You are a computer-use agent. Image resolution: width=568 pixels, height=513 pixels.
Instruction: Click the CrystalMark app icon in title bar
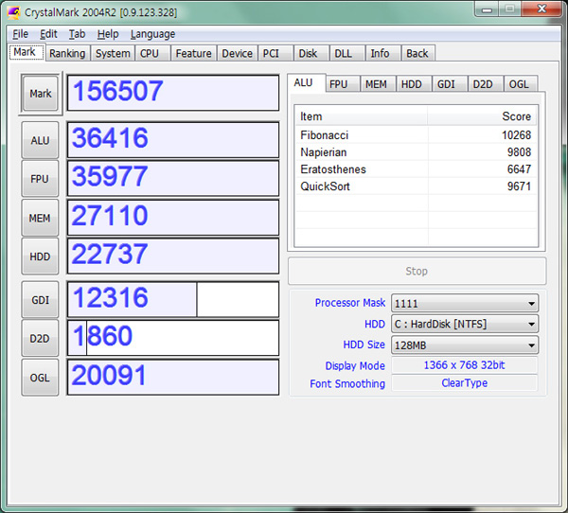click(x=14, y=12)
